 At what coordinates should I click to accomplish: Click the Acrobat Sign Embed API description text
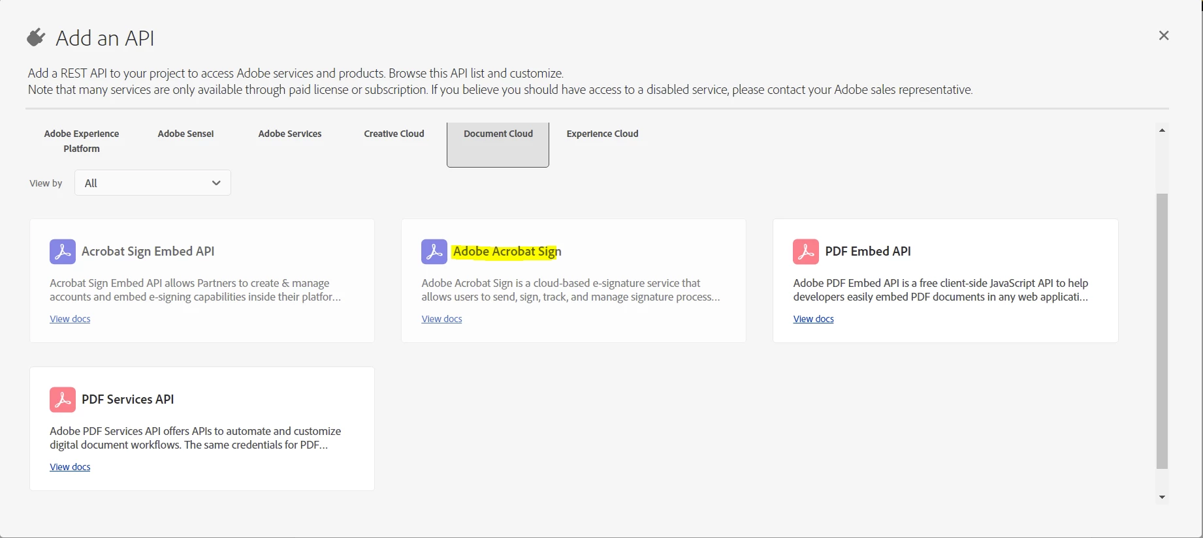[x=195, y=290]
